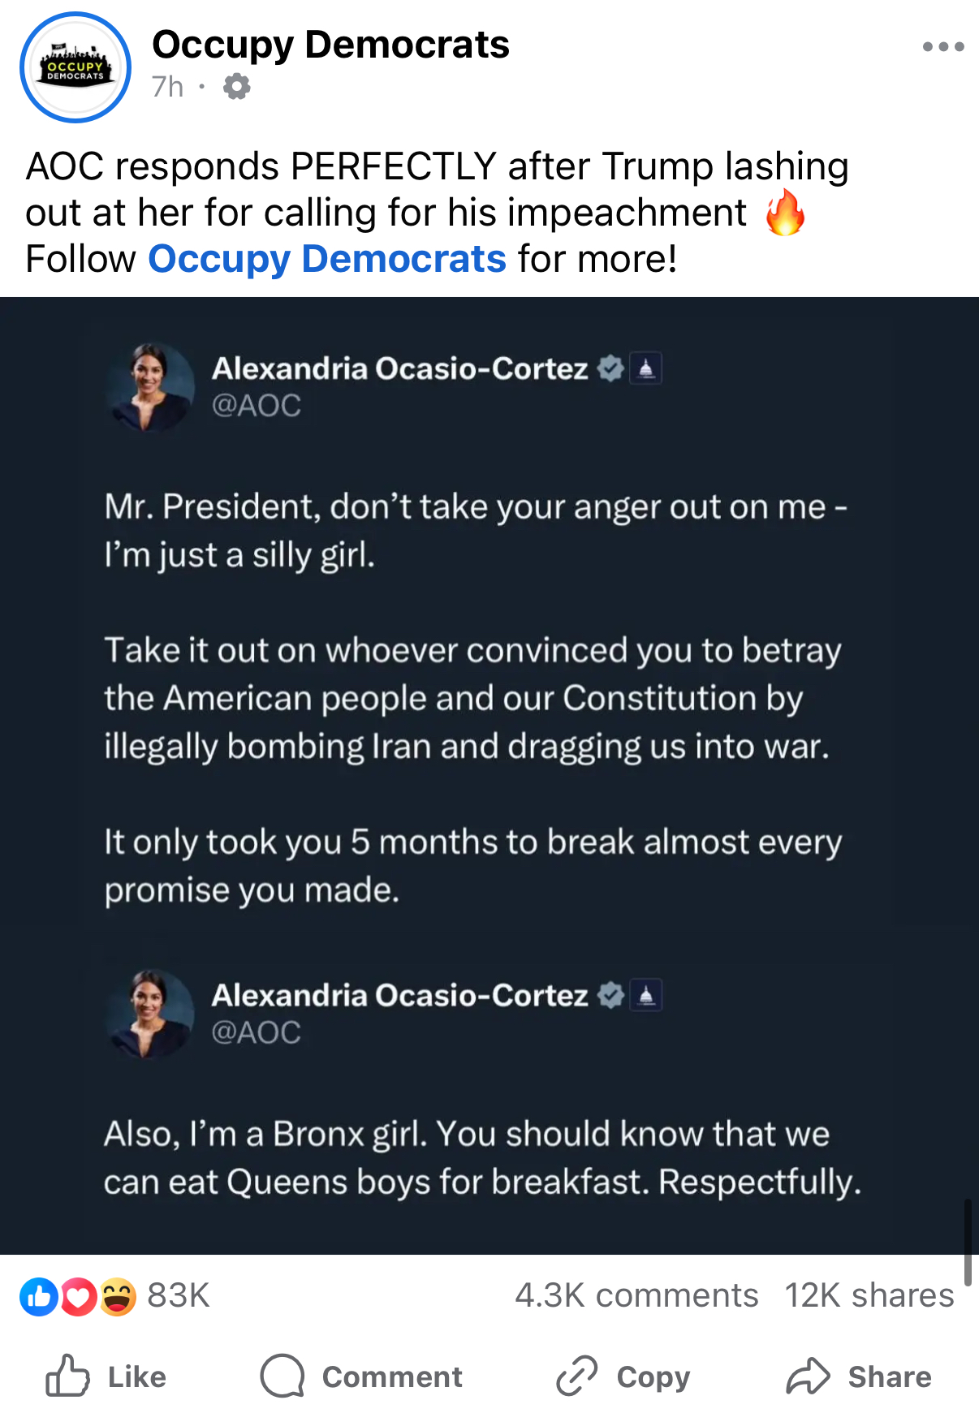Click the Occupy Democrats profile picture
The width and height of the screenshot is (979, 1426).
point(75,67)
